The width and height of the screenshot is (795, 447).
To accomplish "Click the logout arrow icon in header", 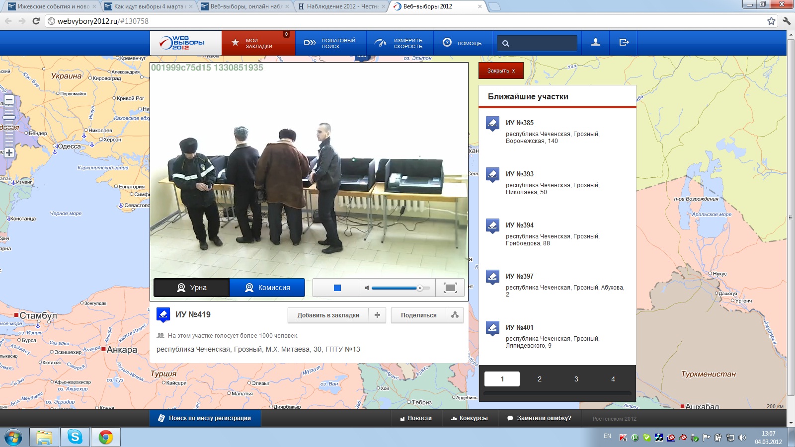I will click(624, 43).
